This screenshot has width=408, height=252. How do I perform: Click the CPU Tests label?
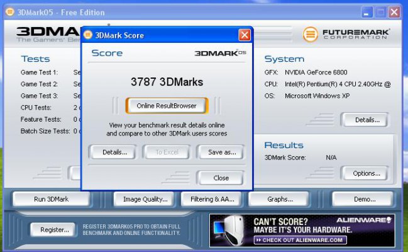(x=36, y=108)
